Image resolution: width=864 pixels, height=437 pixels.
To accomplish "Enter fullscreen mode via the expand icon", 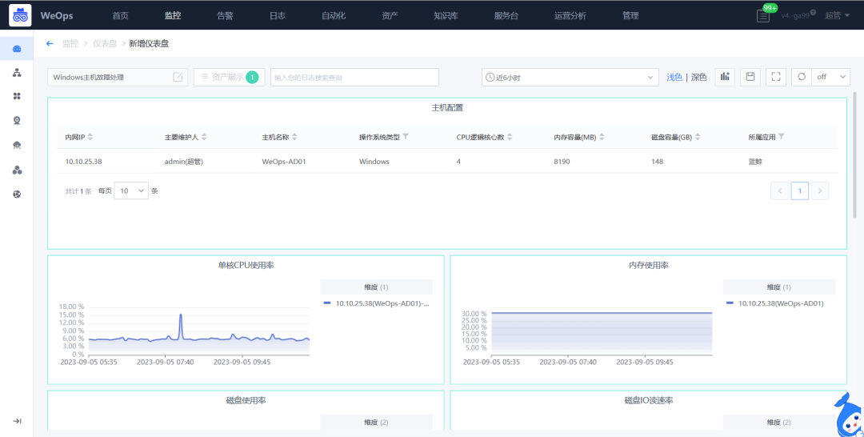I will [x=776, y=77].
